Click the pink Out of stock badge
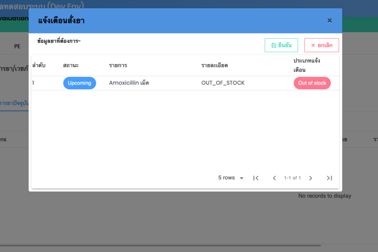378x252 pixels. click(x=312, y=83)
